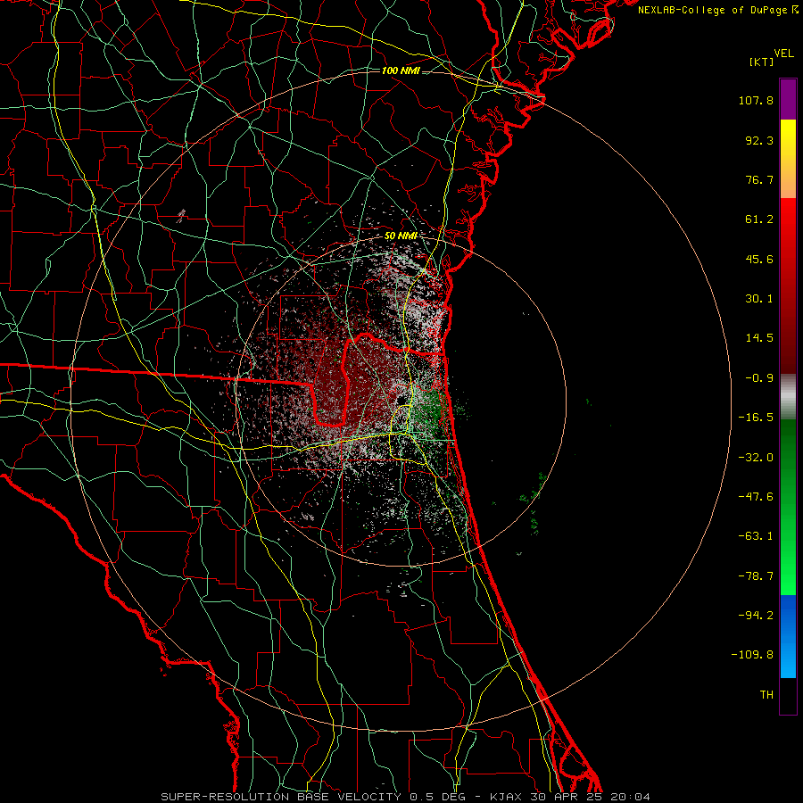Image resolution: width=803 pixels, height=803 pixels.
Task: Click the 45.6 velocity scale value
Action: click(759, 259)
